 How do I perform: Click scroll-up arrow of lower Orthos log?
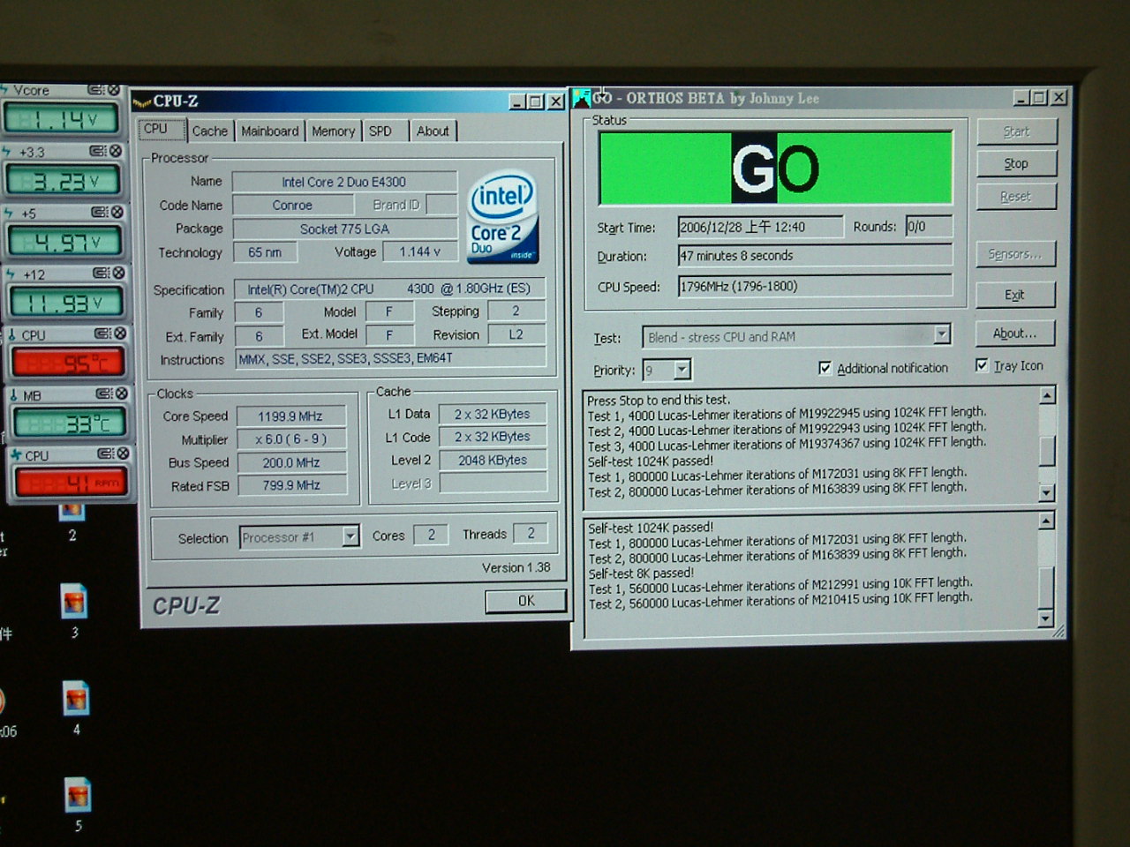[x=1046, y=521]
